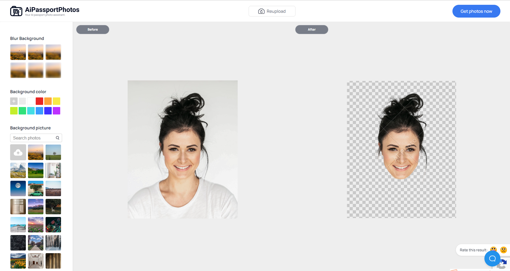
Task: Toggle the After view label
Action: pos(311,29)
